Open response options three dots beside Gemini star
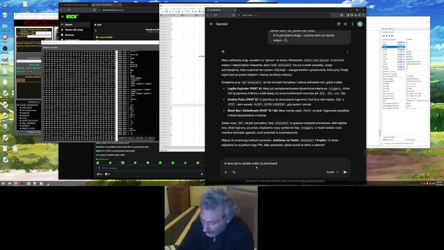Image resolution: width=444 pixels, height=250 pixels. pos(347,52)
